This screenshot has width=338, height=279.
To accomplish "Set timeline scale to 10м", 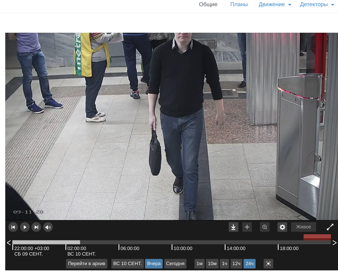I will coord(212,264).
